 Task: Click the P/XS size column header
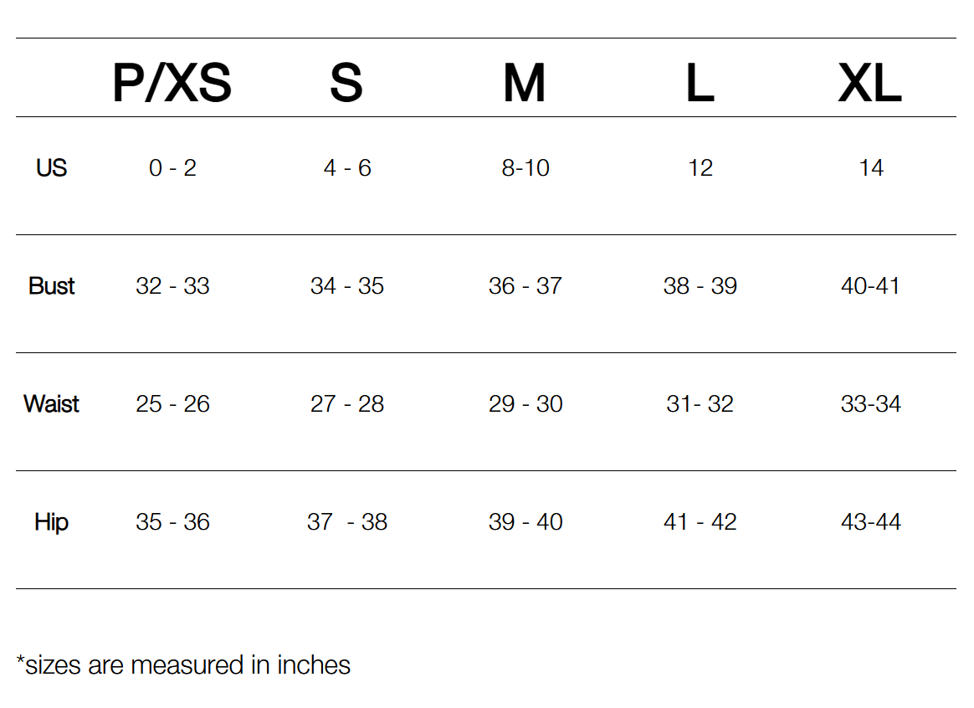(172, 84)
